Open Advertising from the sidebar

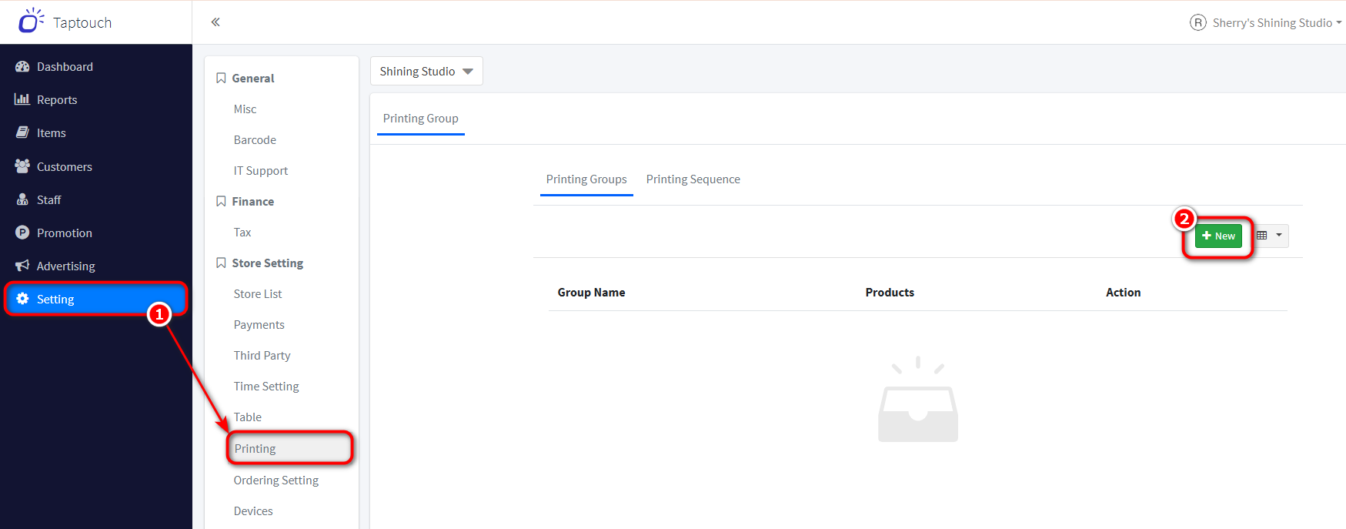pyautogui.click(x=65, y=266)
